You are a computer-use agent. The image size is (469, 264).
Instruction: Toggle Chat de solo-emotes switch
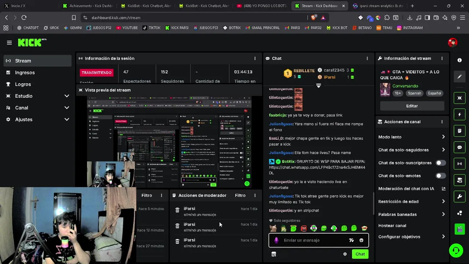coord(441,176)
